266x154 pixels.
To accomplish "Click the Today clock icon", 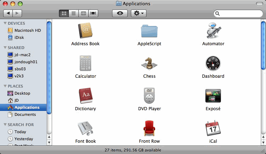I will tap(10, 132).
